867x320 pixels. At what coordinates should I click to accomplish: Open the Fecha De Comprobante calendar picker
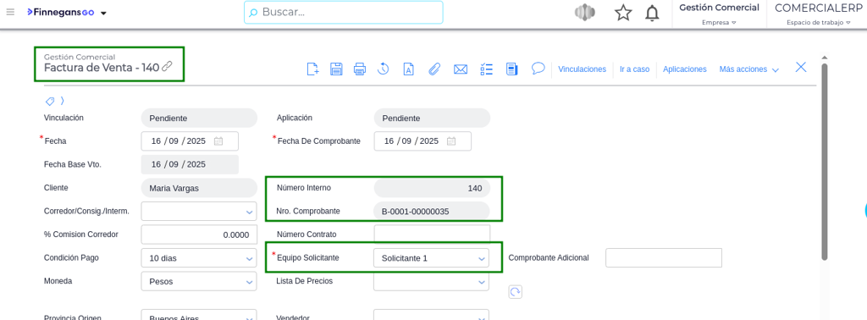pyautogui.click(x=451, y=141)
